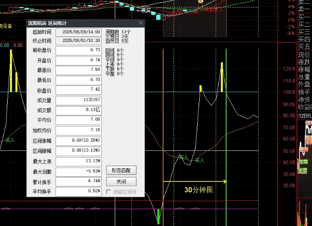Click the green 买入 signal near orange line

click(184, 157)
